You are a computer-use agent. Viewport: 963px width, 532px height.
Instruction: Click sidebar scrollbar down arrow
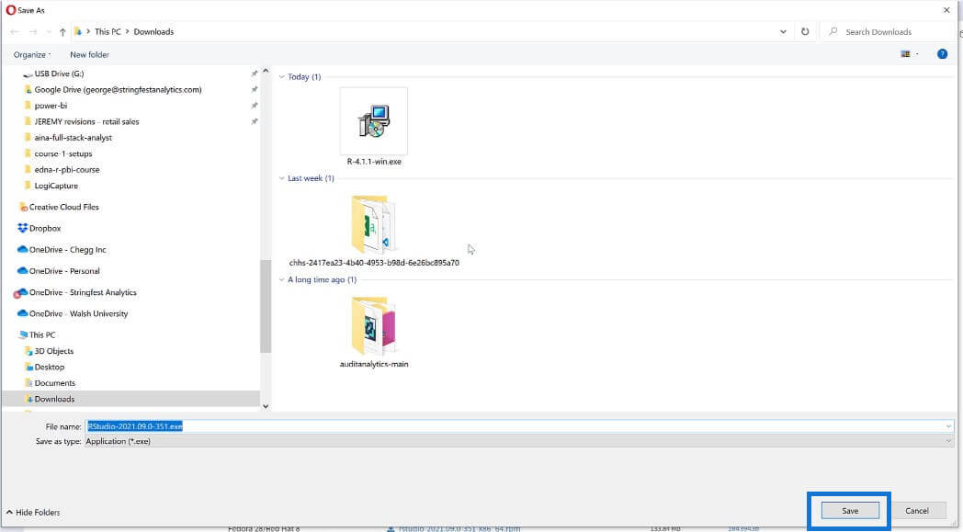click(266, 406)
